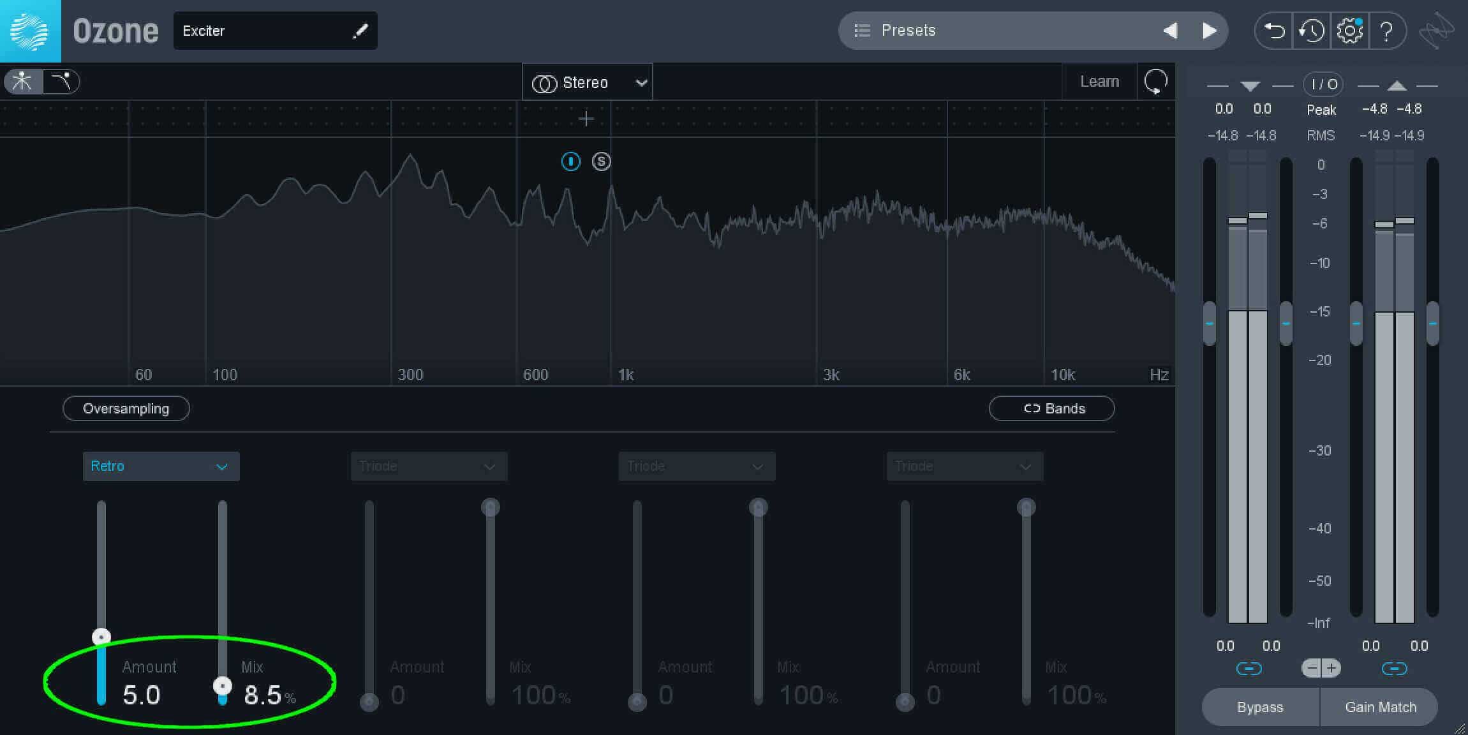Open the Stereo channel mode dropdown

coord(588,82)
